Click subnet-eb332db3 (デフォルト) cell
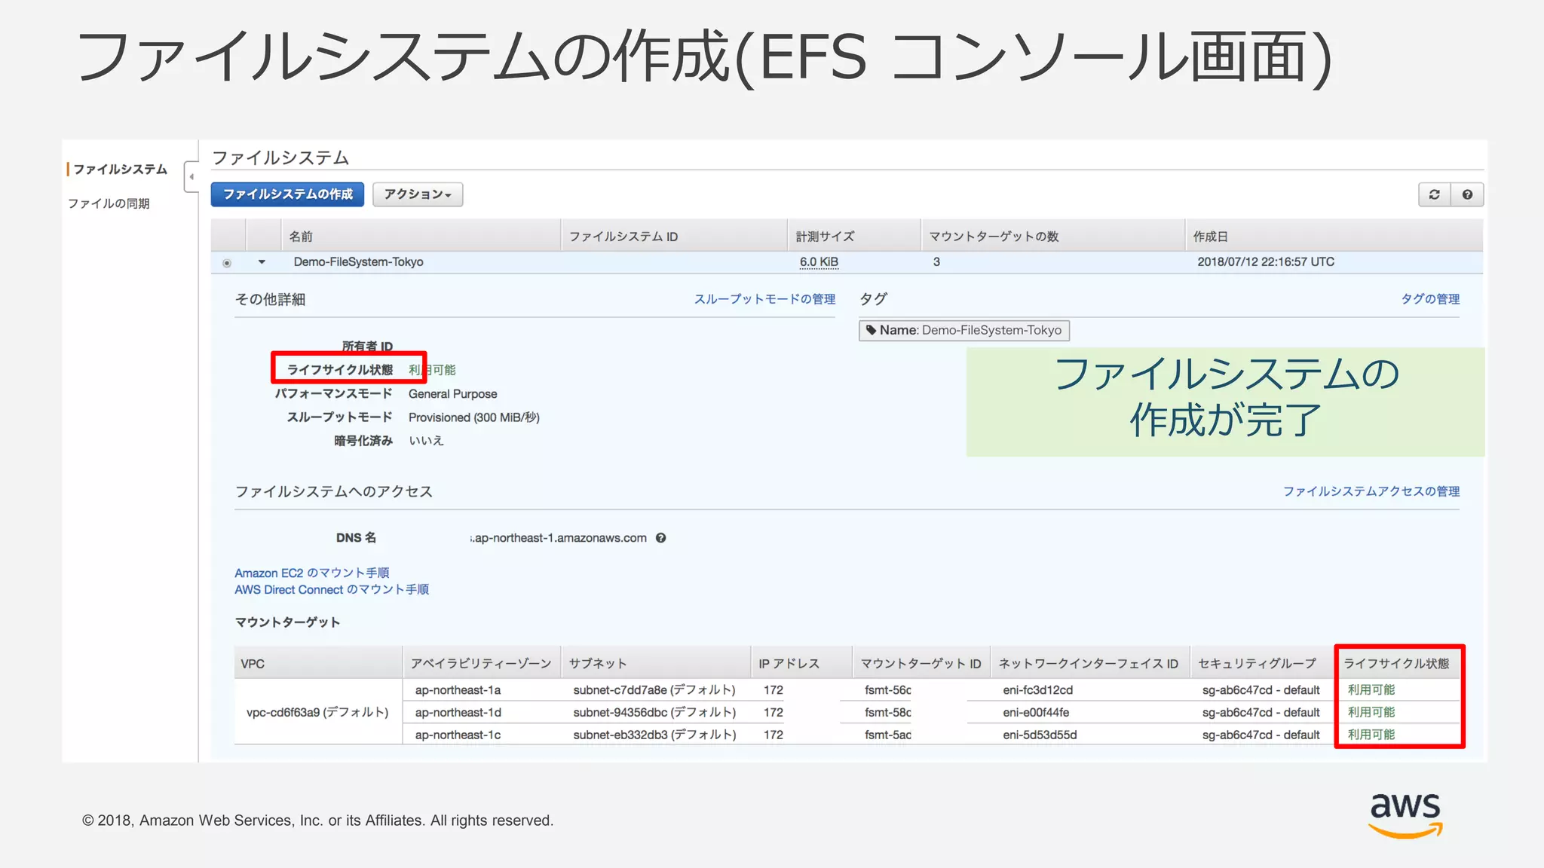Screen dimensions: 1544x868 [x=654, y=735]
